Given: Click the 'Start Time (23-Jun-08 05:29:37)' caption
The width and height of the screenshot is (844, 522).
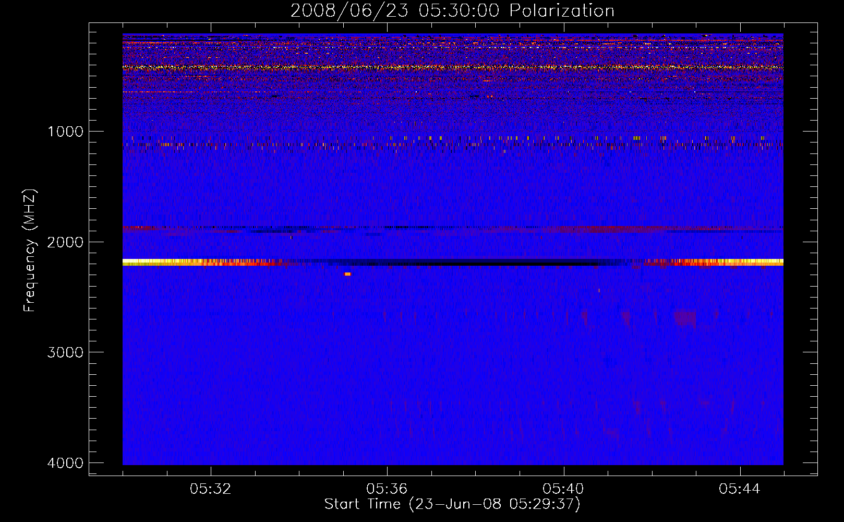Looking at the screenshot, I should pos(452,504).
